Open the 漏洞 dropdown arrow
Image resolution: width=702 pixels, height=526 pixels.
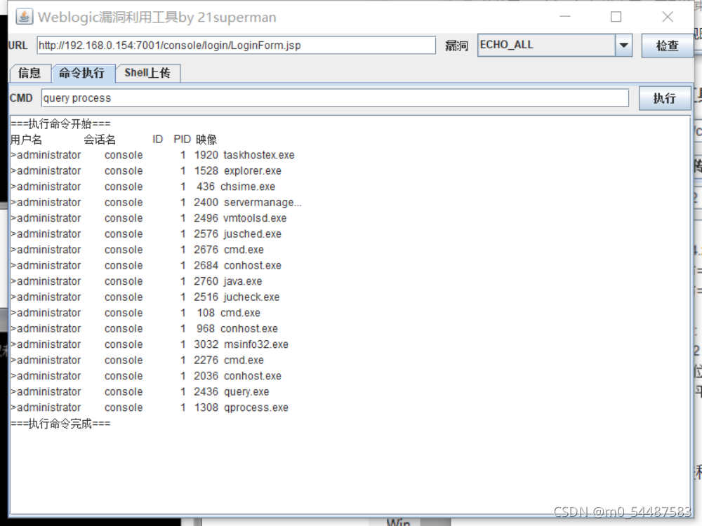pos(623,45)
